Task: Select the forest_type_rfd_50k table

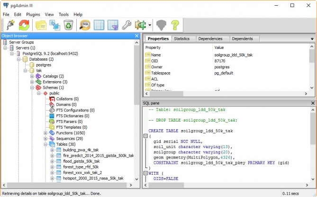Action: click(81, 167)
